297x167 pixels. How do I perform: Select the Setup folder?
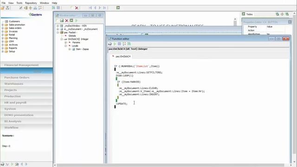point(12,51)
